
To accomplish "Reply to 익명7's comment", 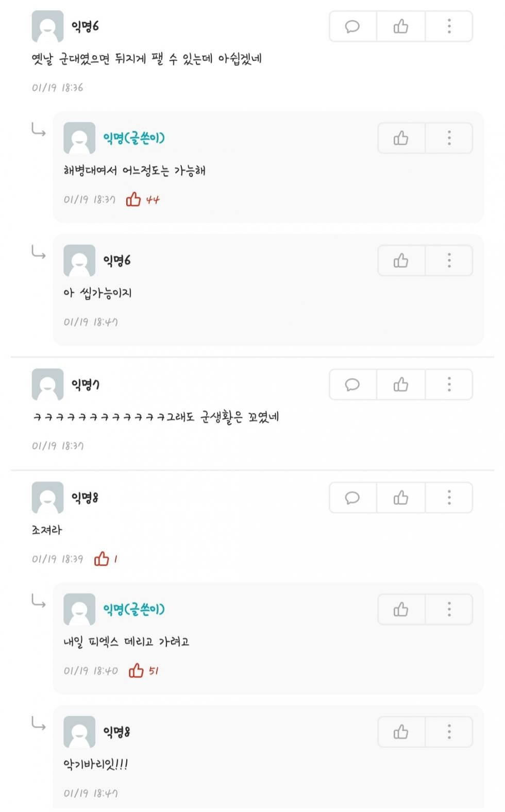I will point(352,385).
